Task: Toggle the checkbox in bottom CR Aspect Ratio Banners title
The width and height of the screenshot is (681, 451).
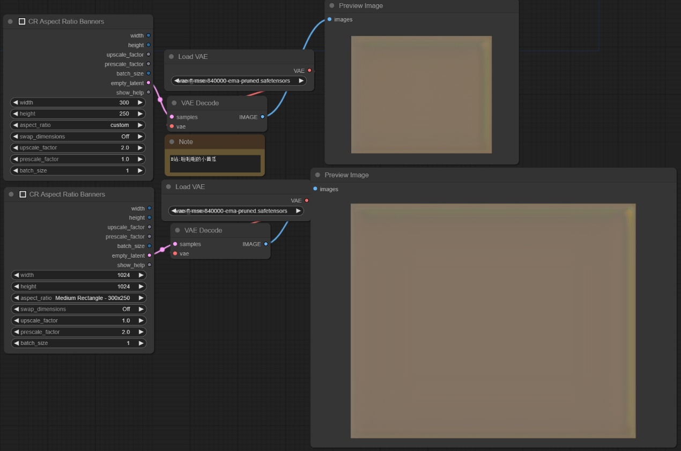Action: pos(23,194)
